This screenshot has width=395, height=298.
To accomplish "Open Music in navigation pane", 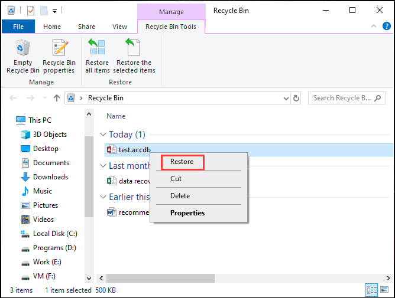I will (37, 191).
